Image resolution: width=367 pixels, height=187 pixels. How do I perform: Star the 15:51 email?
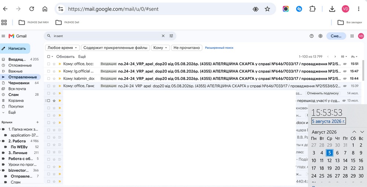[x=54, y=64]
